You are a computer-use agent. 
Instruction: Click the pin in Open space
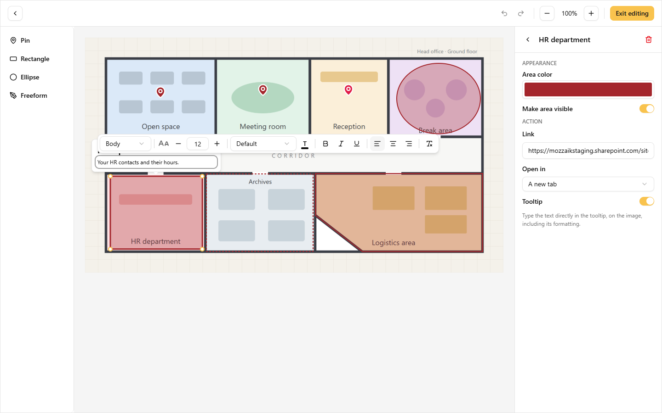pyautogui.click(x=160, y=92)
